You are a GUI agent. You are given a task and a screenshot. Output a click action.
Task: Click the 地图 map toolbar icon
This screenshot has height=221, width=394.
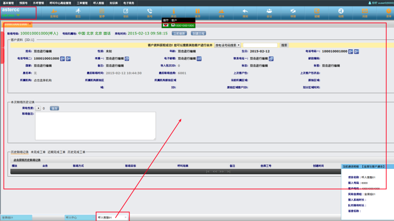341,11
